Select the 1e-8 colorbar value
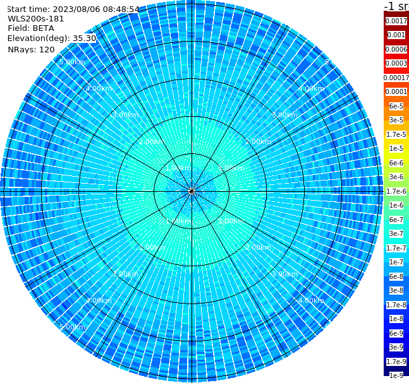Viewport: 409px width, 383px height. [396, 319]
